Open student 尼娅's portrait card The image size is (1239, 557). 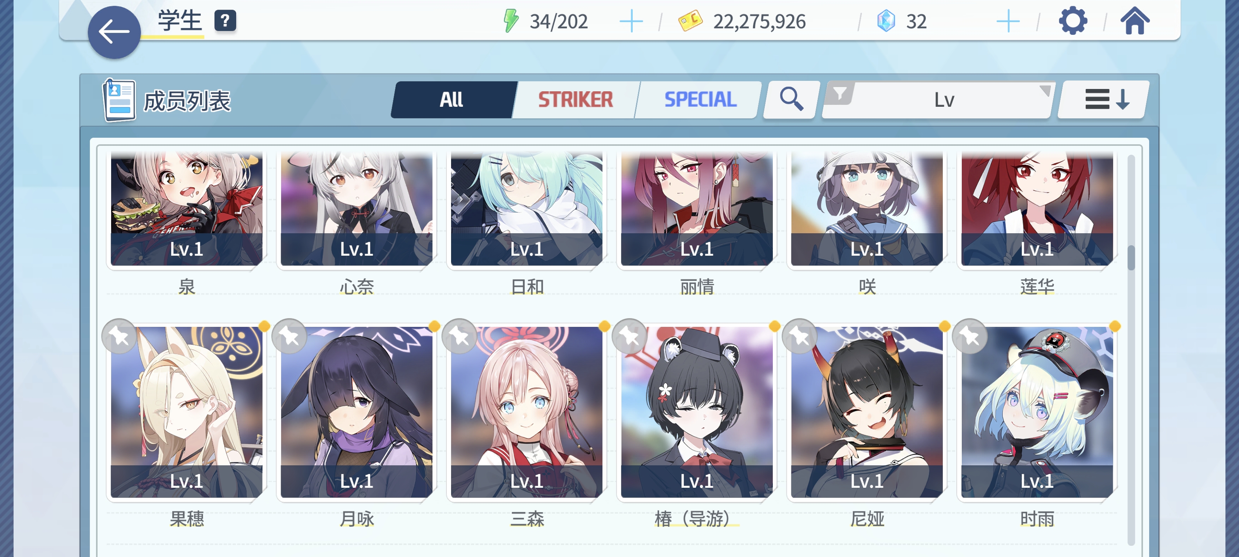click(867, 412)
